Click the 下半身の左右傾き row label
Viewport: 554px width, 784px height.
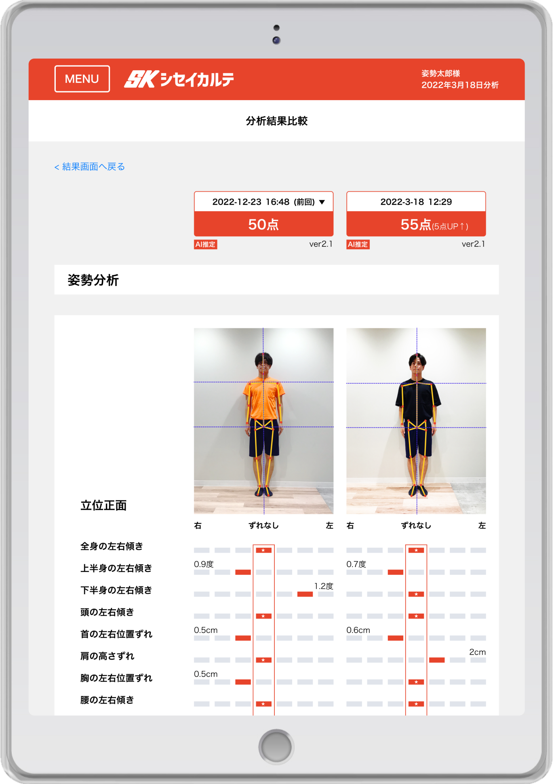pyautogui.click(x=116, y=590)
